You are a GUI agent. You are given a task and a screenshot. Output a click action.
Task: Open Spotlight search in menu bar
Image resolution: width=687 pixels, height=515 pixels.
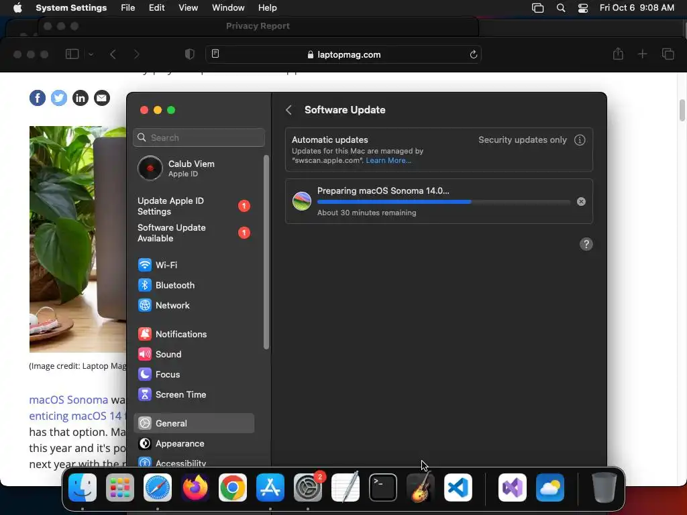pos(560,8)
